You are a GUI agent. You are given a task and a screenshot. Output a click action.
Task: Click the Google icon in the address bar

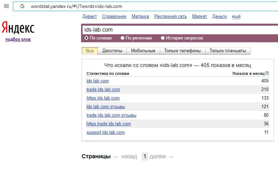click(x=22, y=6)
